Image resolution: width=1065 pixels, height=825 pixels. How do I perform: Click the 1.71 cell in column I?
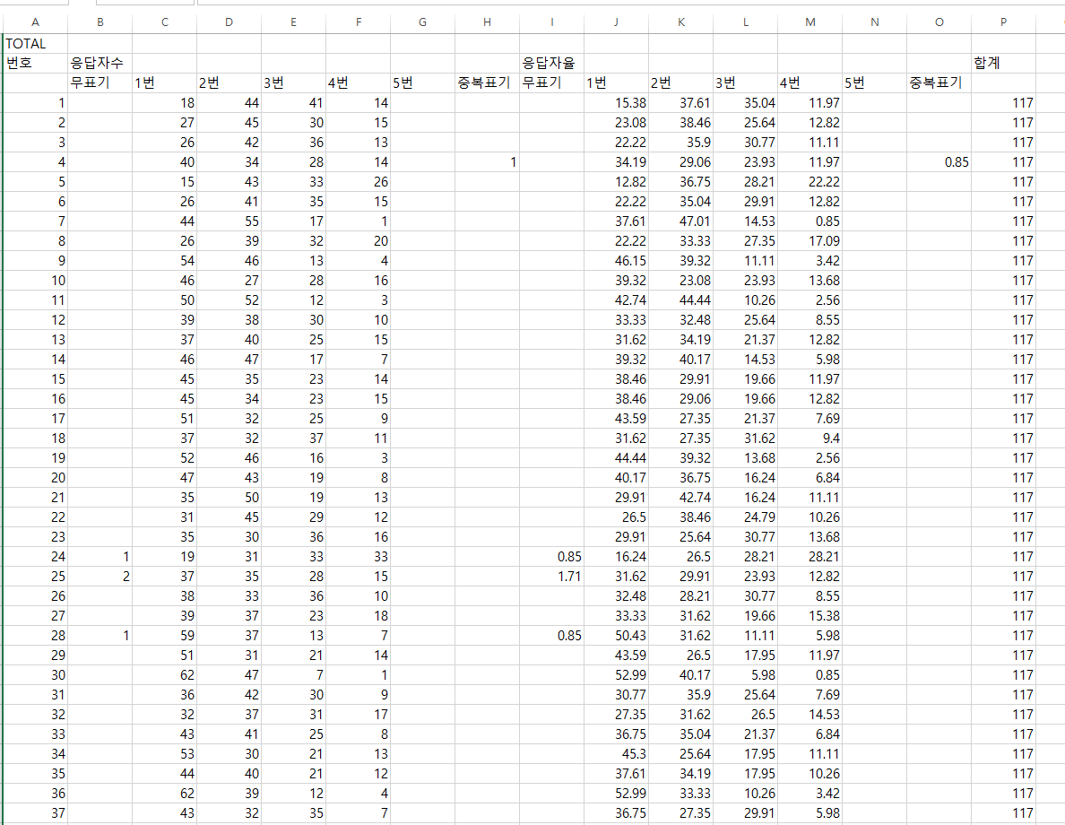(551, 577)
